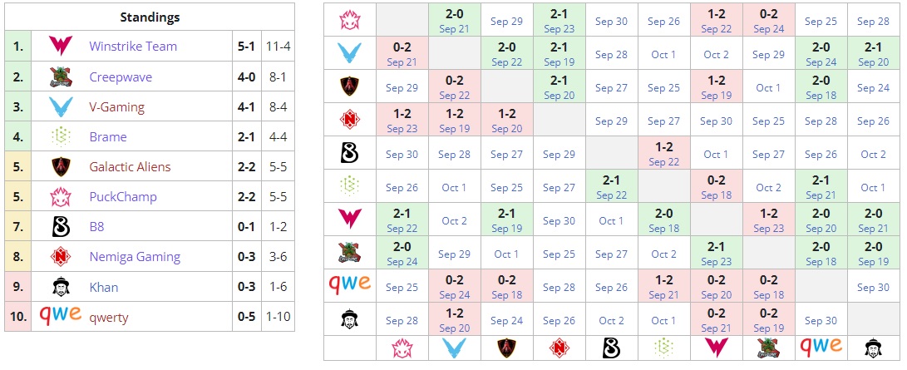Click PuckChamp logo in crosstable bottom row
The height and width of the screenshot is (370, 907).
tap(402, 348)
